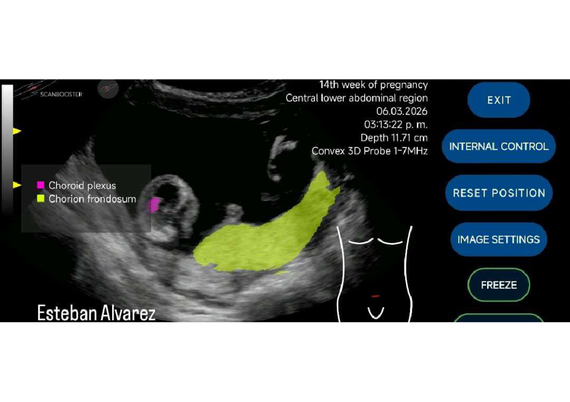Select upper yellow grayscale marker arrow

(x=17, y=131)
